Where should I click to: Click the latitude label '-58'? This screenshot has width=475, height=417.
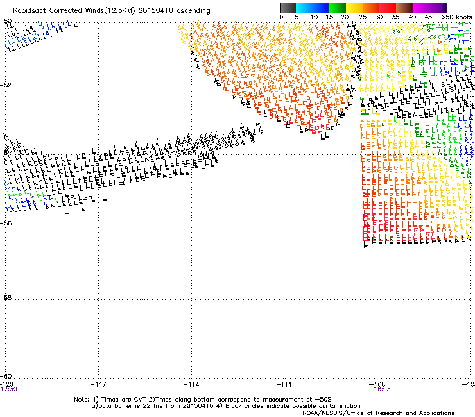6,298
